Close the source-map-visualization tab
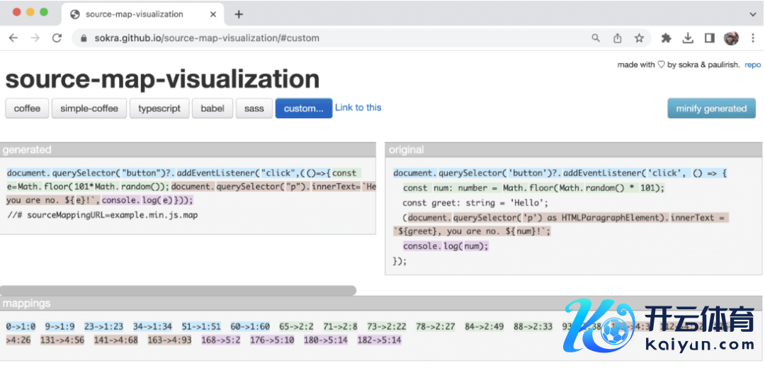 coord(212,14)
